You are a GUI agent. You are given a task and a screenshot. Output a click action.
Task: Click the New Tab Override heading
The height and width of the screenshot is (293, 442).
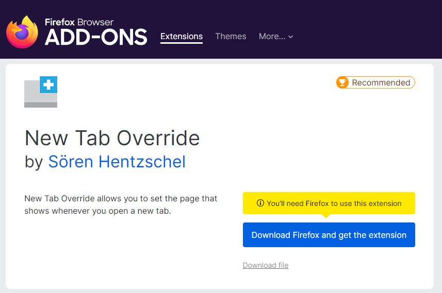(112, 138)
